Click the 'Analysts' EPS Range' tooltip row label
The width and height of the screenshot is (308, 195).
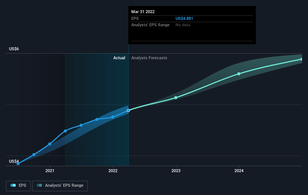coord(150,25)
